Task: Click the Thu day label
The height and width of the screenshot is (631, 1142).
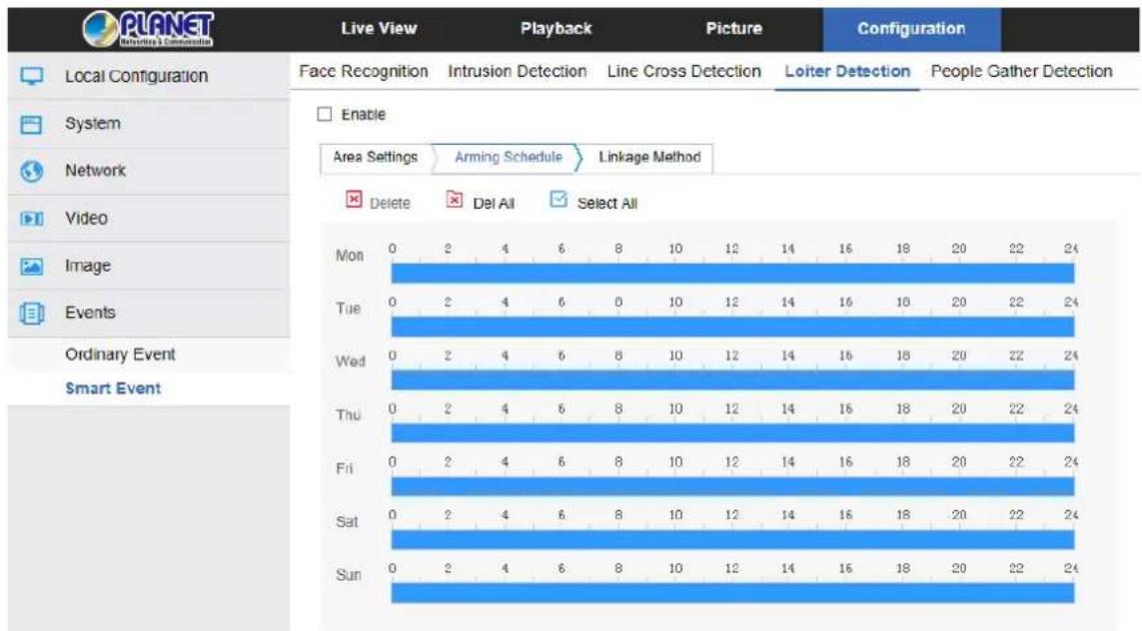Action: coord(348,415)
